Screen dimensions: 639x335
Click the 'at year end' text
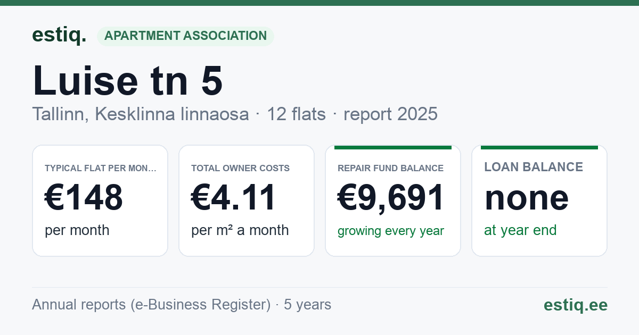(520, 230)
